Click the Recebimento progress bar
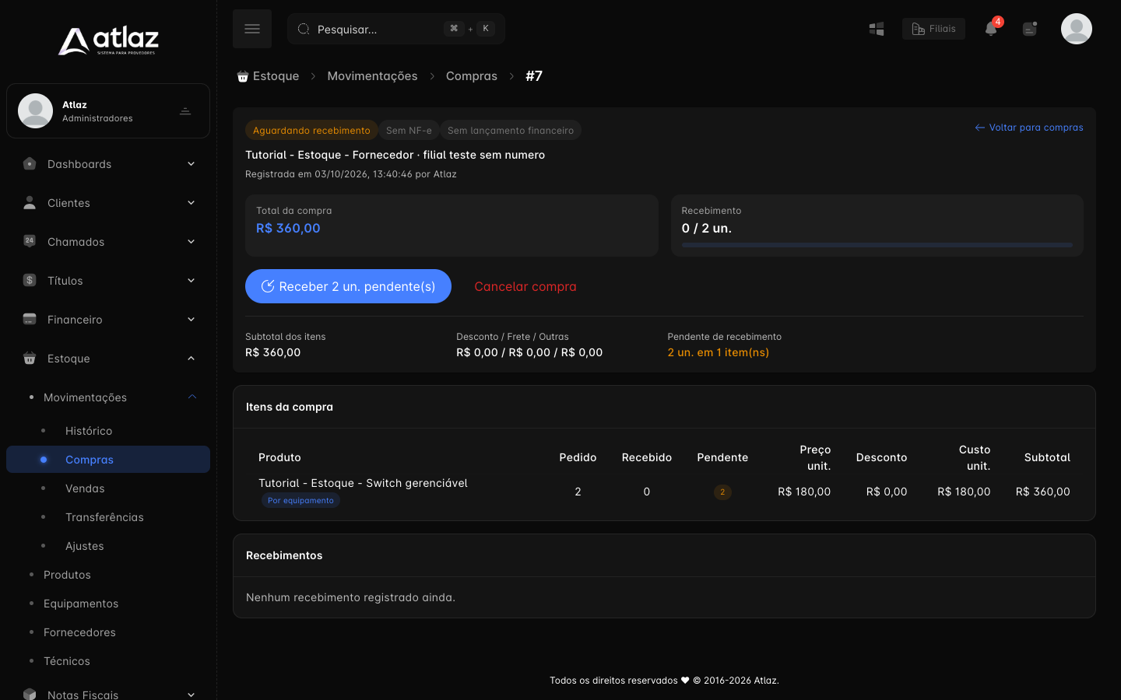Image resolution: width=1121 pixels, height=700 pixels. (x=877, y=245)
